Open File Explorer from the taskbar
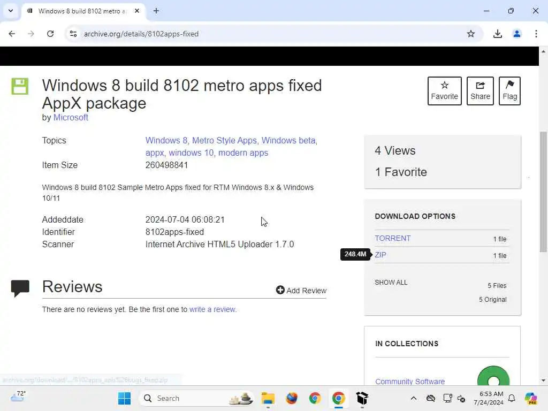 coord(268,398)
